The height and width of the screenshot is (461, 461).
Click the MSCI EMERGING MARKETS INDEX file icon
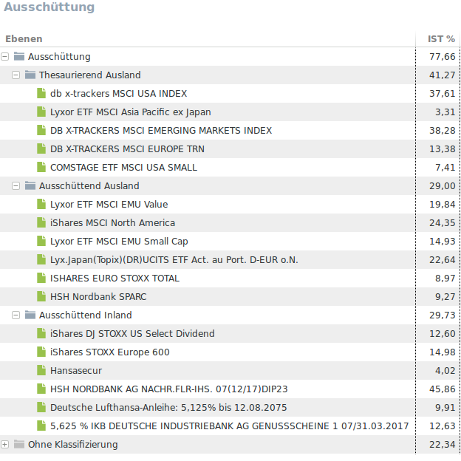pyautogui.click(x=41, y=130)
